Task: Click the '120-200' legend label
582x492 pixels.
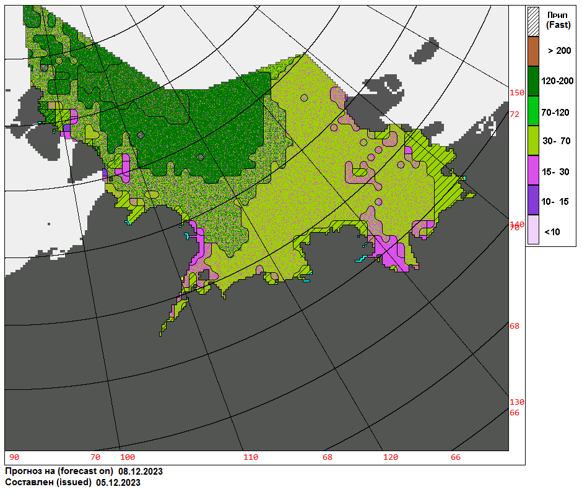Action: click(x=557, y=81)
